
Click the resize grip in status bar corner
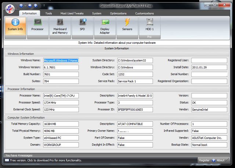(x=228, y=160)
